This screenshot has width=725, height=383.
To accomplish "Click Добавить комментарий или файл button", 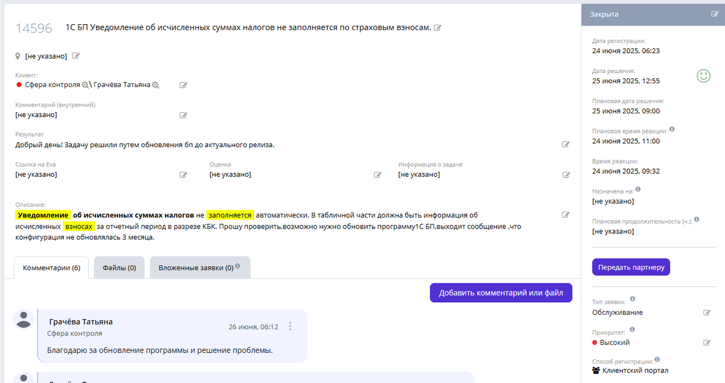I will [x=501, y=293].
